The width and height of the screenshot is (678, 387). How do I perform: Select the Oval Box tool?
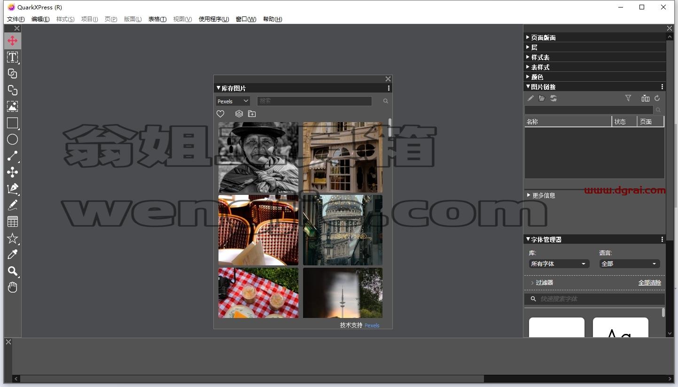point(13,139)
